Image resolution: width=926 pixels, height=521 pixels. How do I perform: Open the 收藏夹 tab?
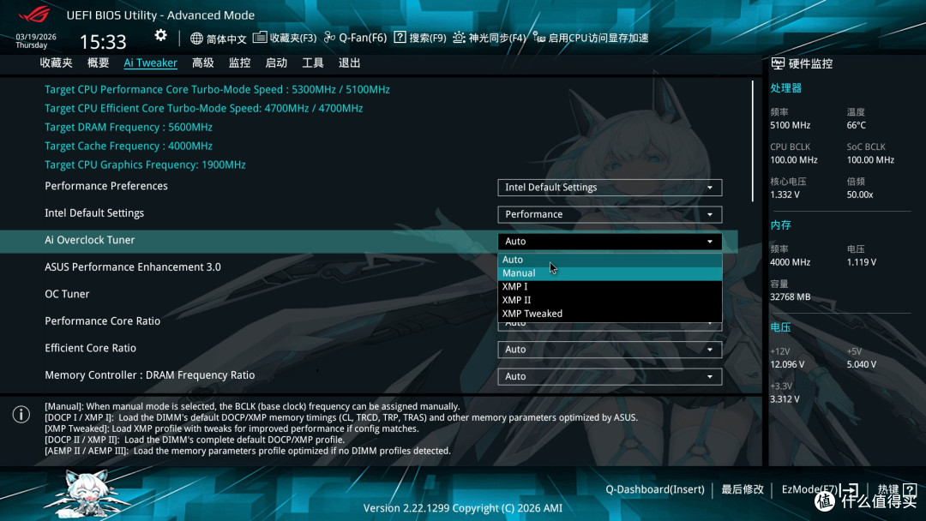(x=56, y=63)
